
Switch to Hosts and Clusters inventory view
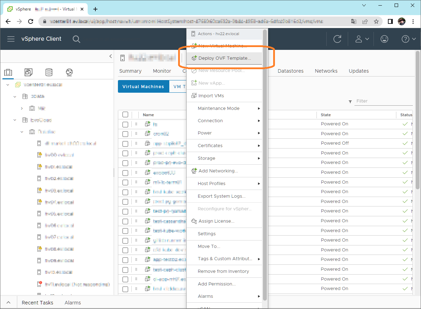tap(8, 72)
